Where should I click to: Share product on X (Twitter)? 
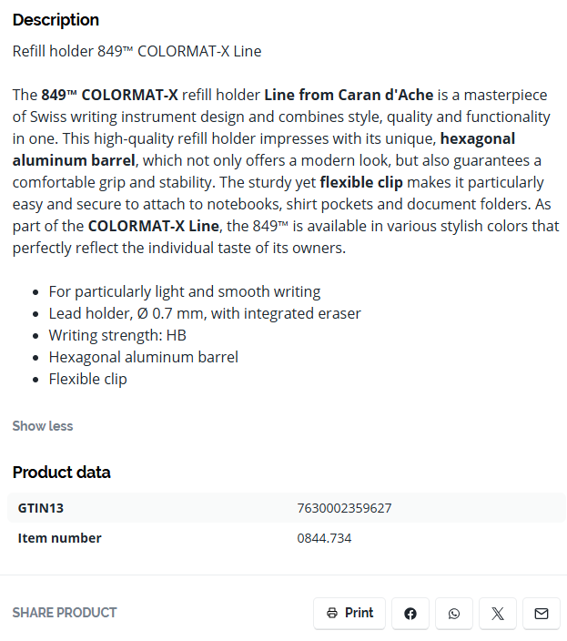coord(498,613)
